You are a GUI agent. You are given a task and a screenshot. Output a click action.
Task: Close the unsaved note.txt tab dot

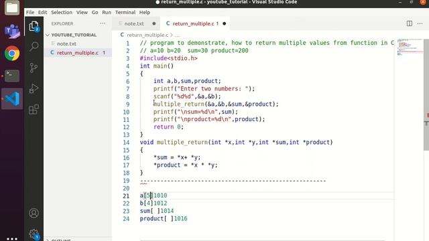click(x=154, y=23)
